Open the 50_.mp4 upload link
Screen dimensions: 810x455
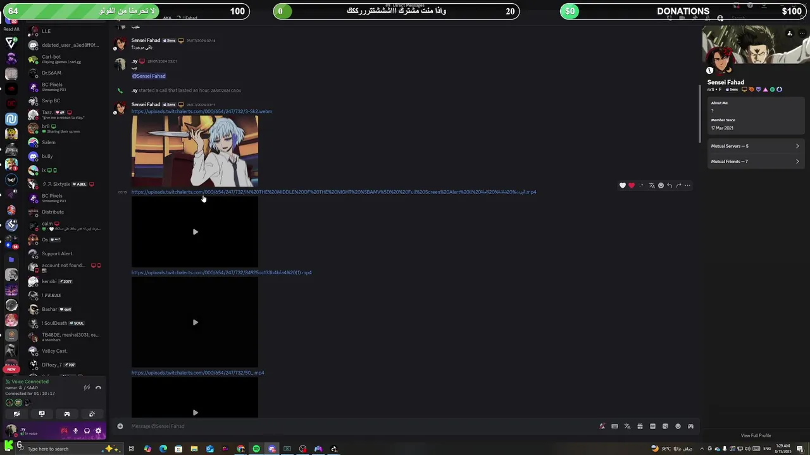(x=197, y=373)
